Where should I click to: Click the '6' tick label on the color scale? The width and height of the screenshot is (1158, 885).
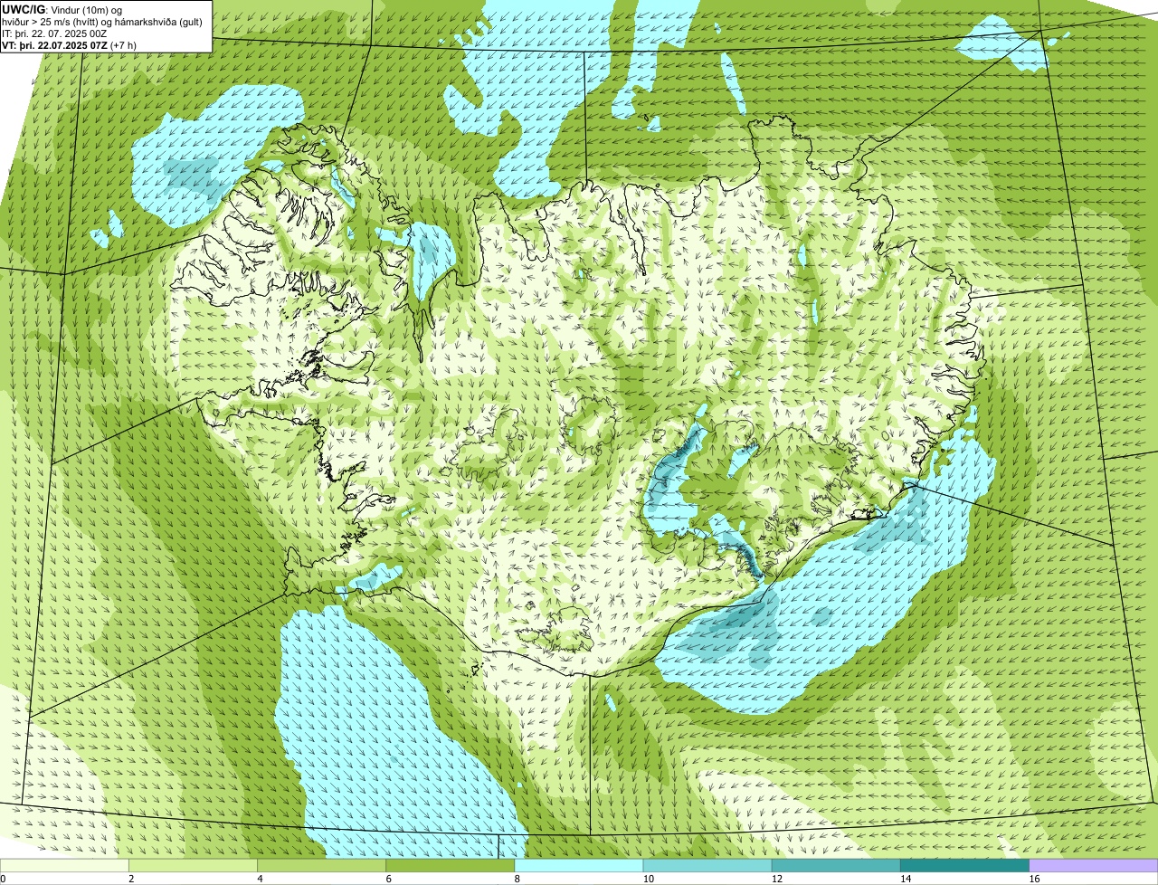pyautogui.click(x=388, y=879)
